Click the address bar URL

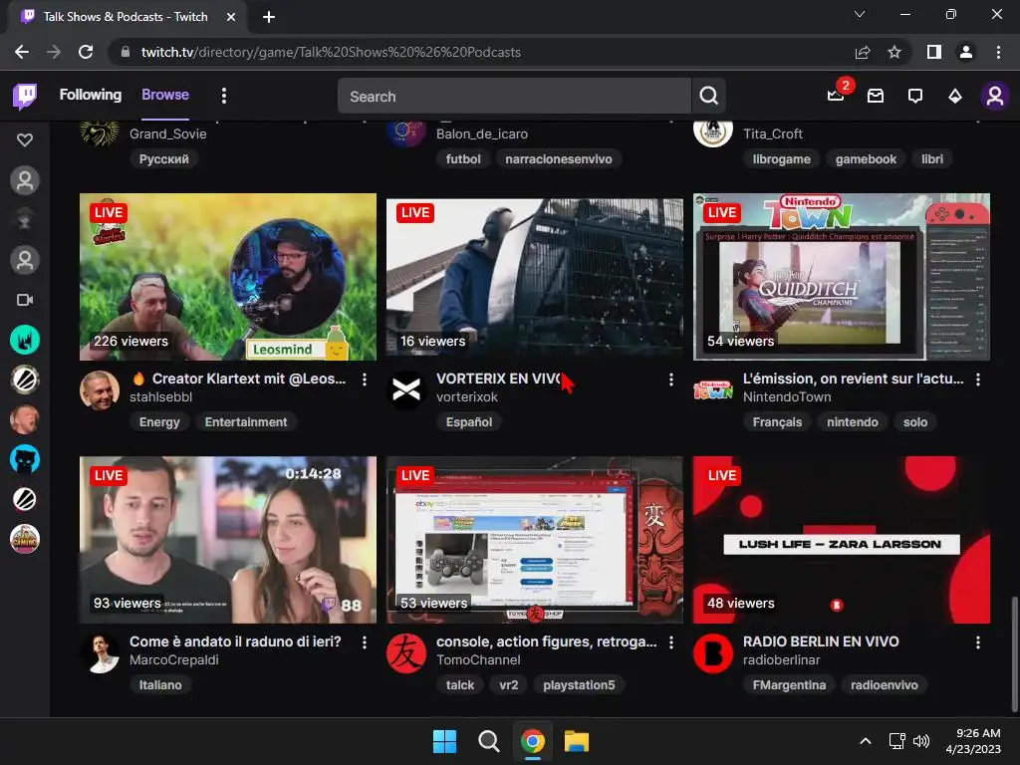331,52
